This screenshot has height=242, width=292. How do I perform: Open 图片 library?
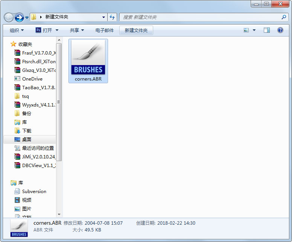point(27,209)
